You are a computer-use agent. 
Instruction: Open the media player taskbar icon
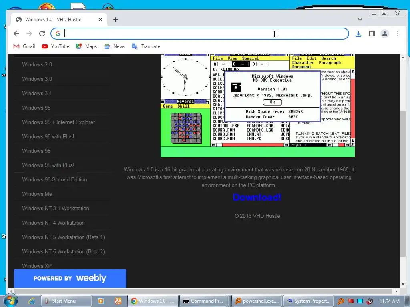(100, 301)
